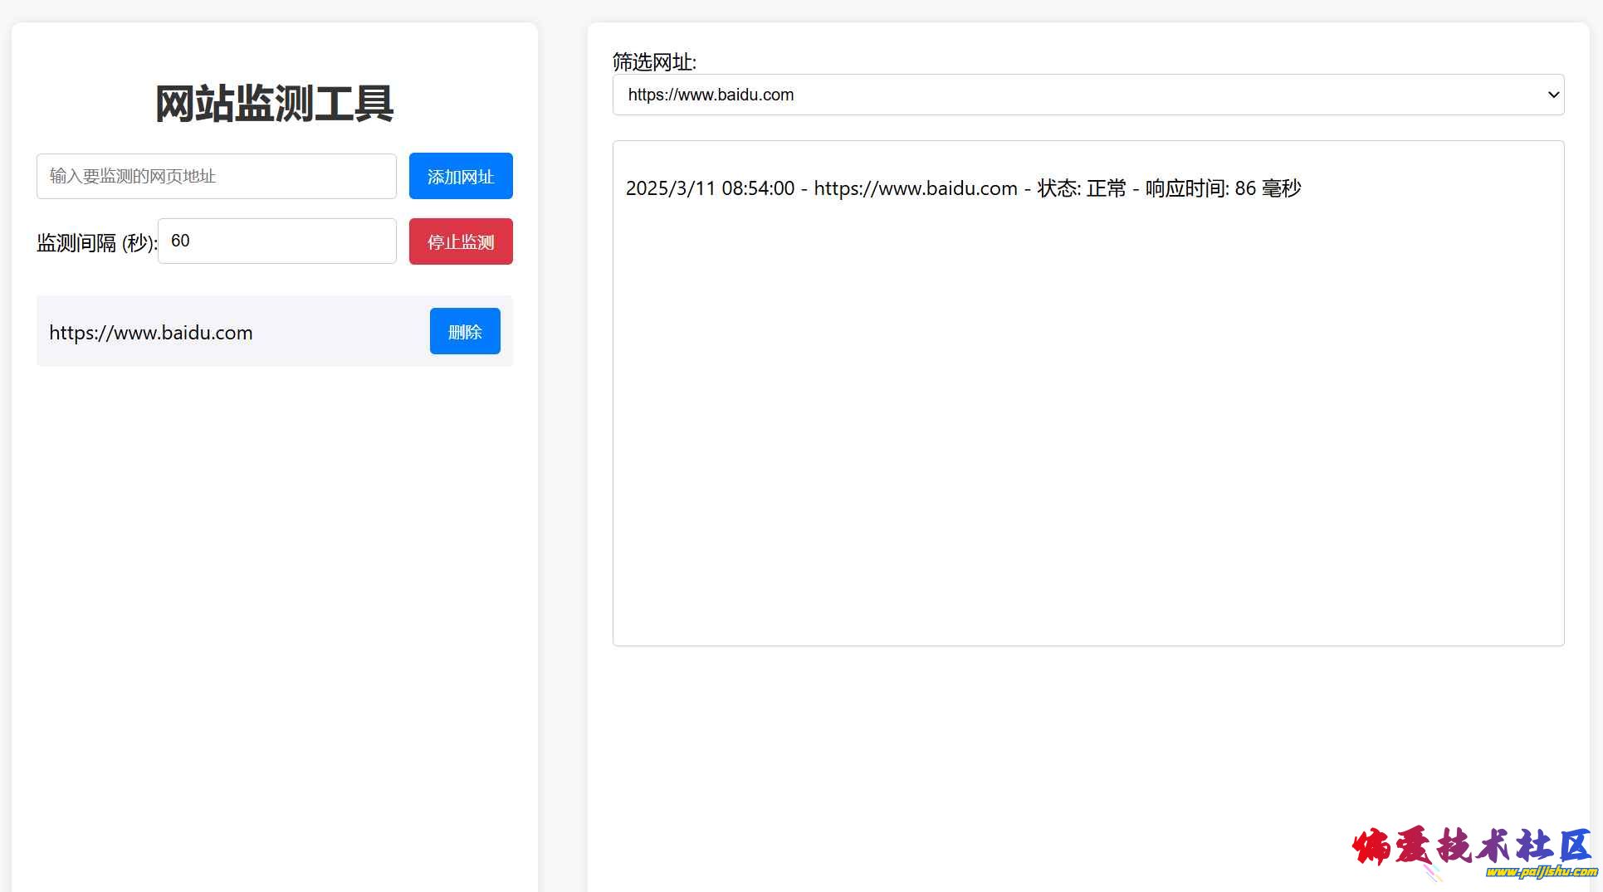Viewport: 1603px width, 892px height.
Task: Click the log timestamp 2025/3/11 08:54:00
Action: (x=710, y=188)
